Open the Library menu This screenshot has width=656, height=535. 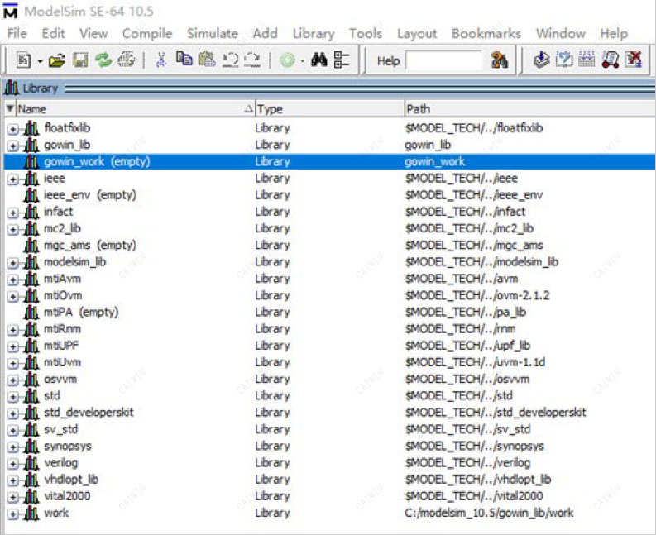pos(314,33)
